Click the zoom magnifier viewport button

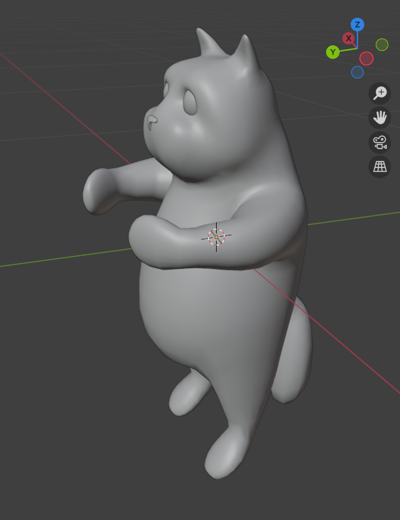pos(380,94)
